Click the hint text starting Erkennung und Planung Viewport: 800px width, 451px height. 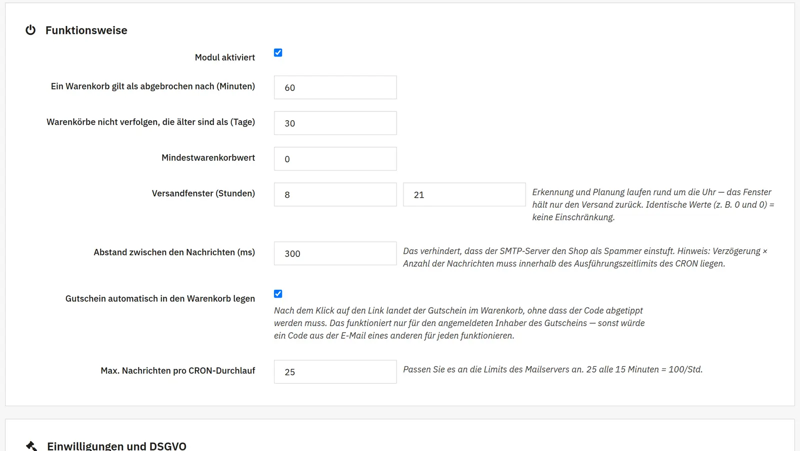(653, 205)
